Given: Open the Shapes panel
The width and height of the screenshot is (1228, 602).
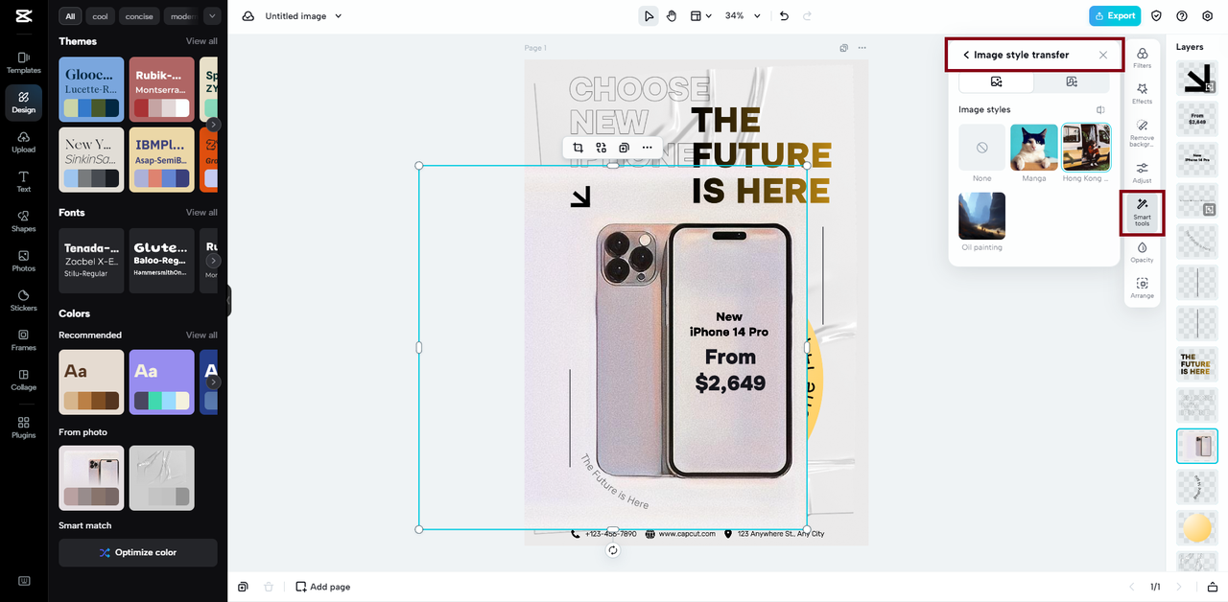Looking at the screenshot, I should point(23,221).
